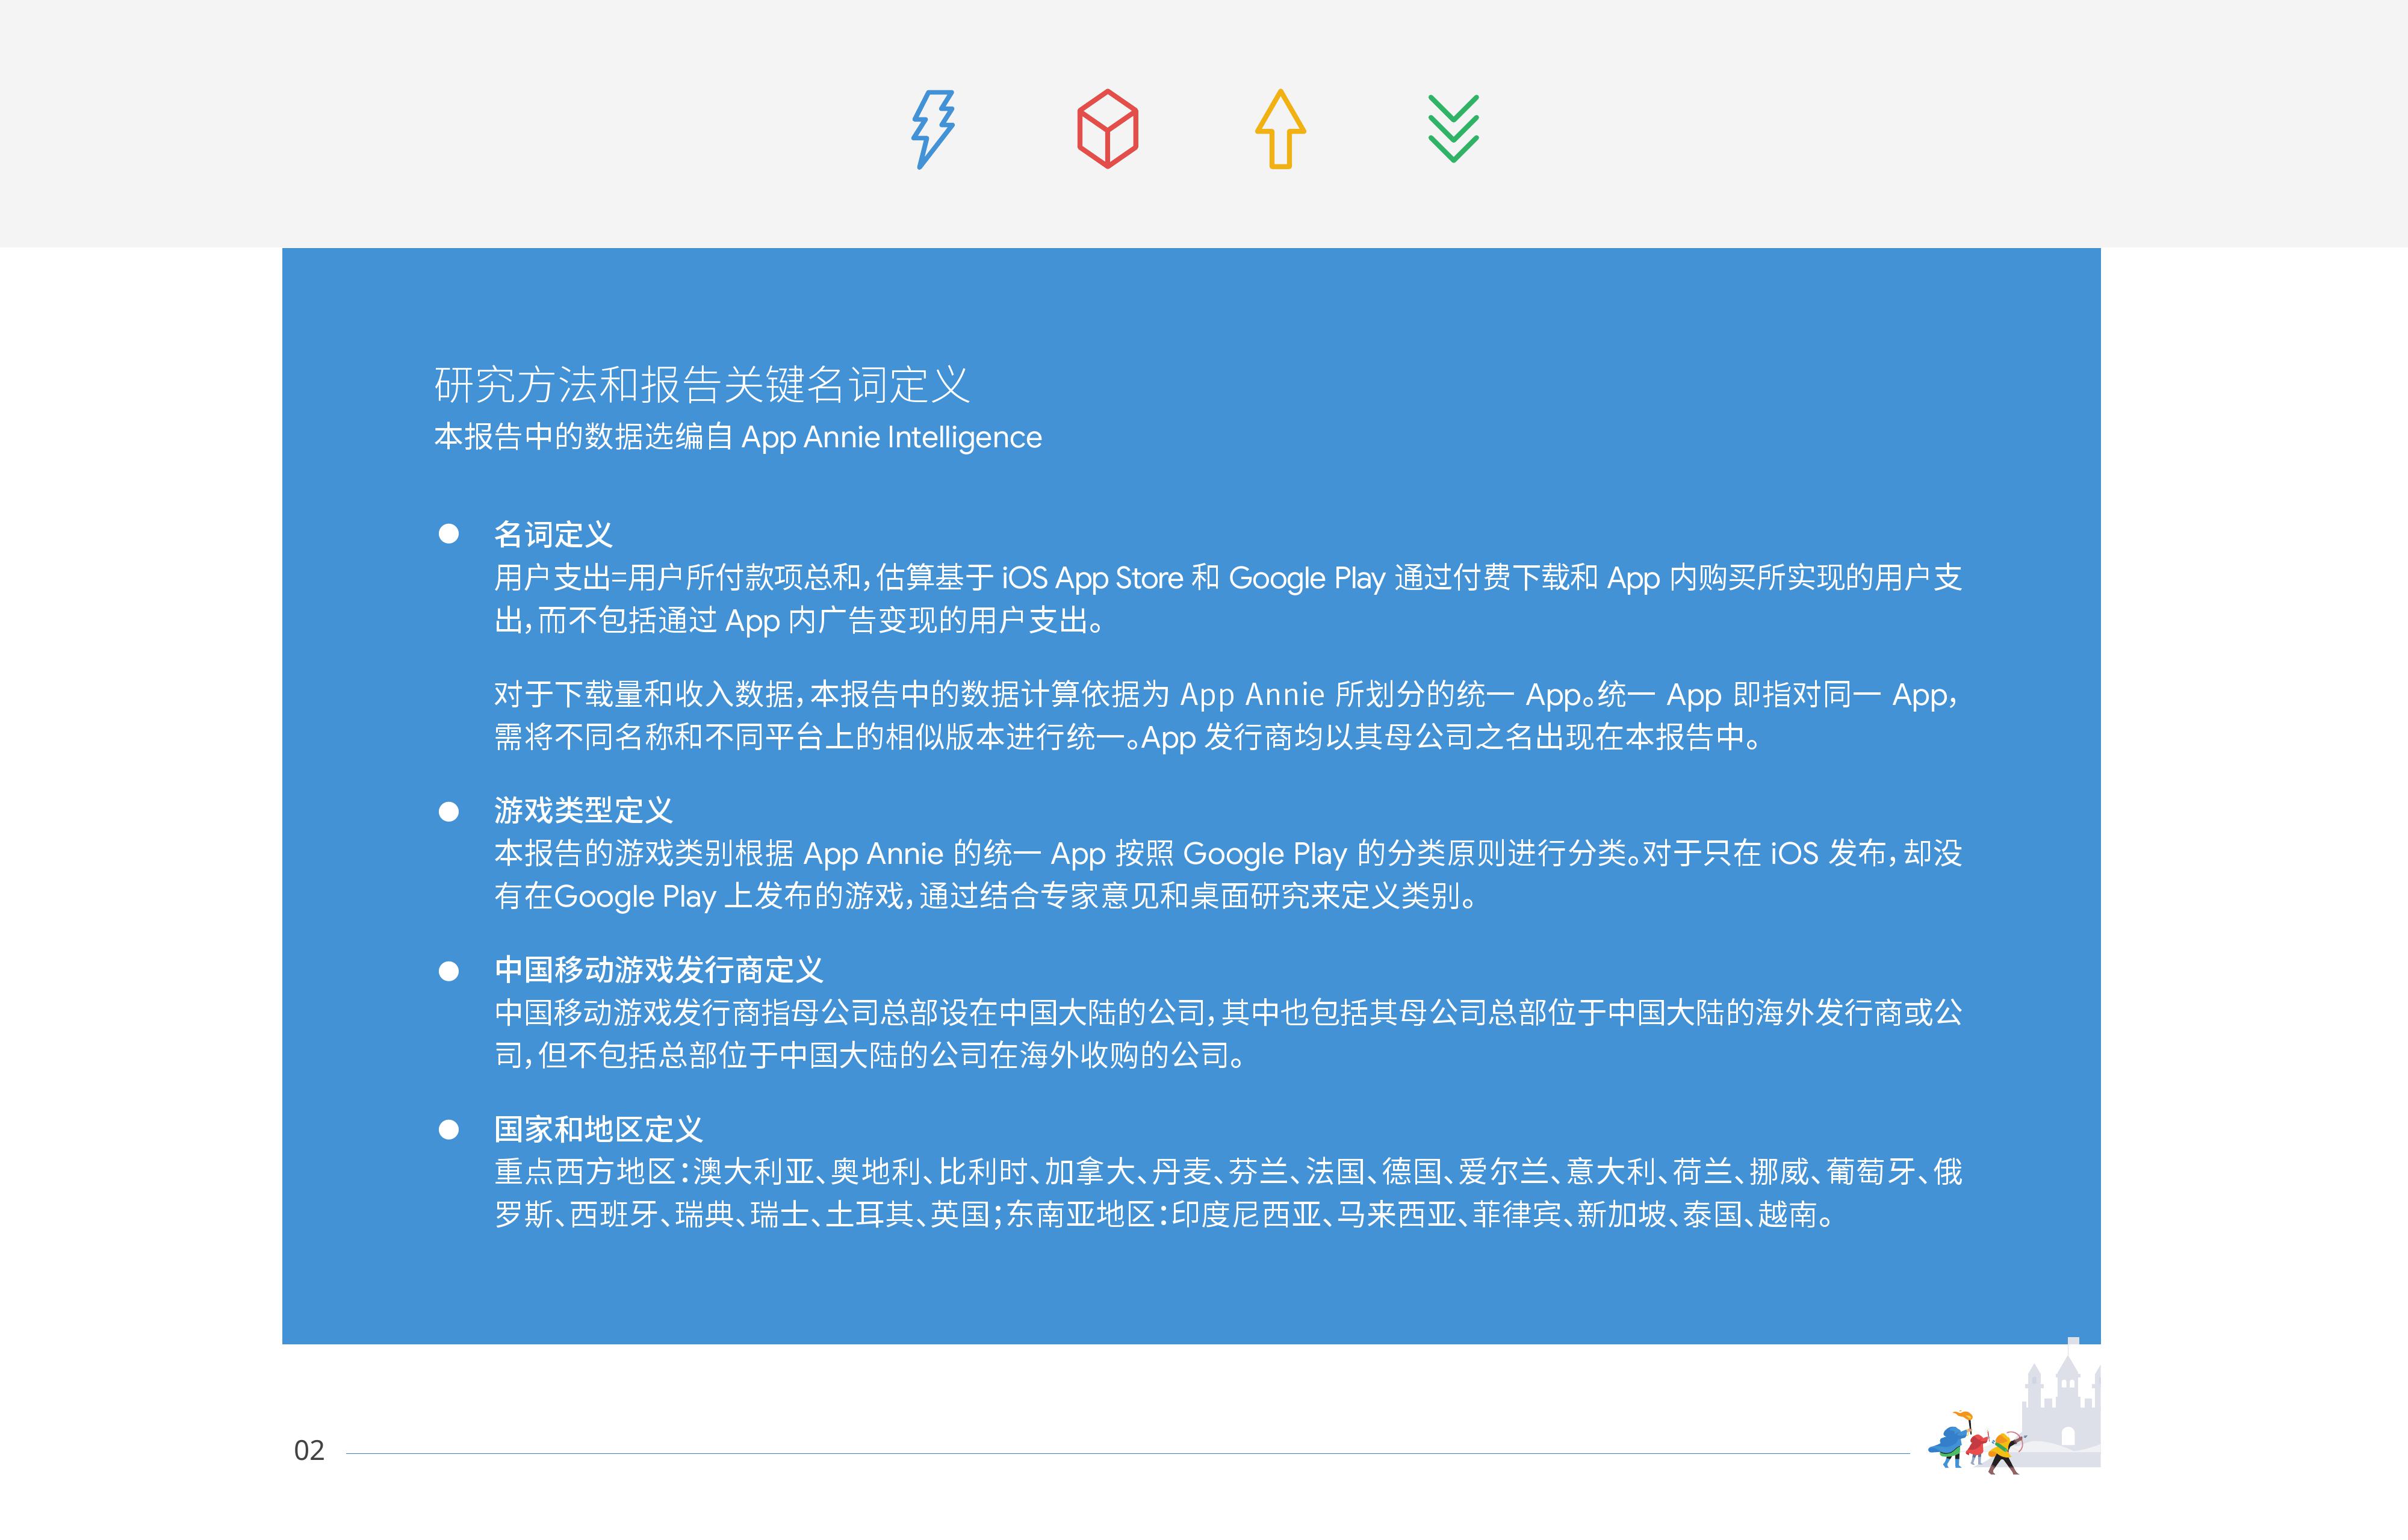Click the title 研究方法和报告关键名词定义

pyautogui.click(x=702, y=385)
